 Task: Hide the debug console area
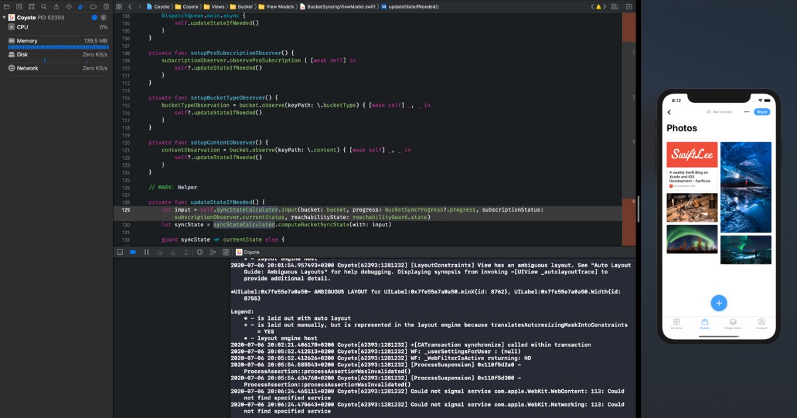120,251
